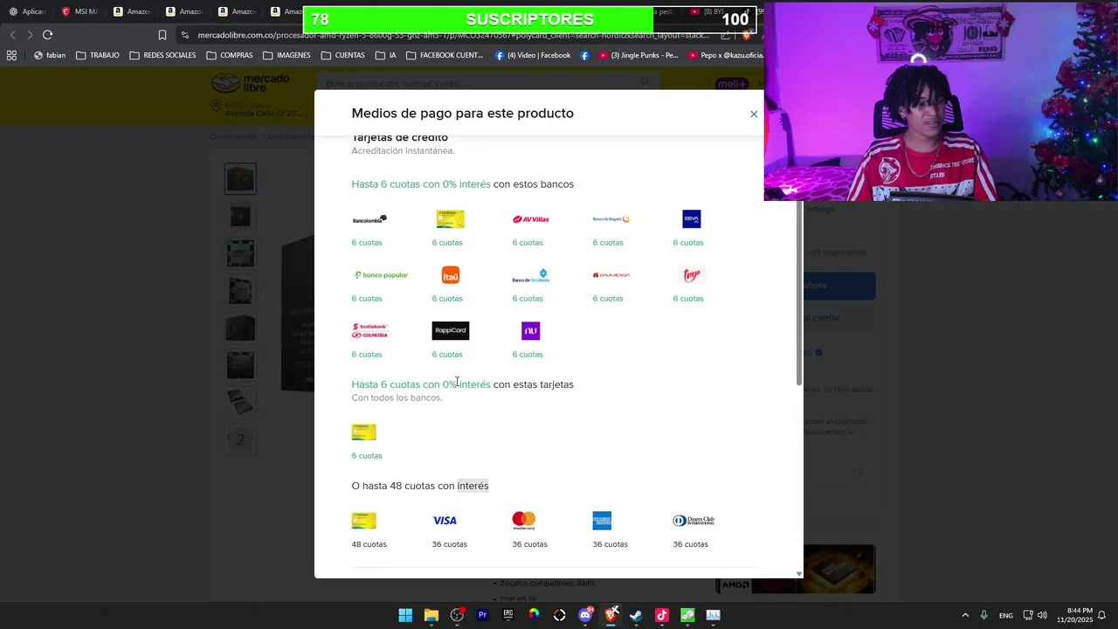Go back in the browser
This screenshot has height=629, width=1118.
(x=12, y=35)
